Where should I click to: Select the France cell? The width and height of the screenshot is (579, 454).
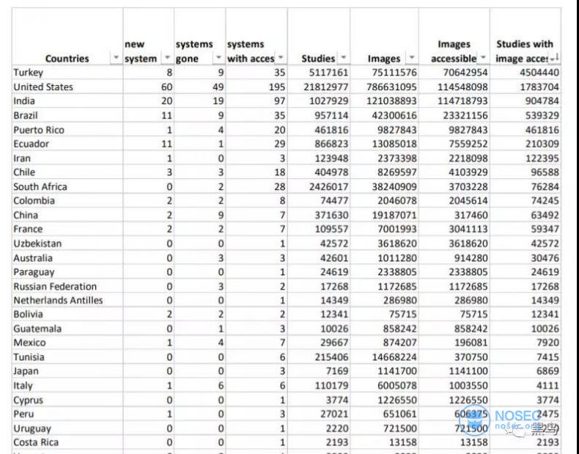(67, 229)
